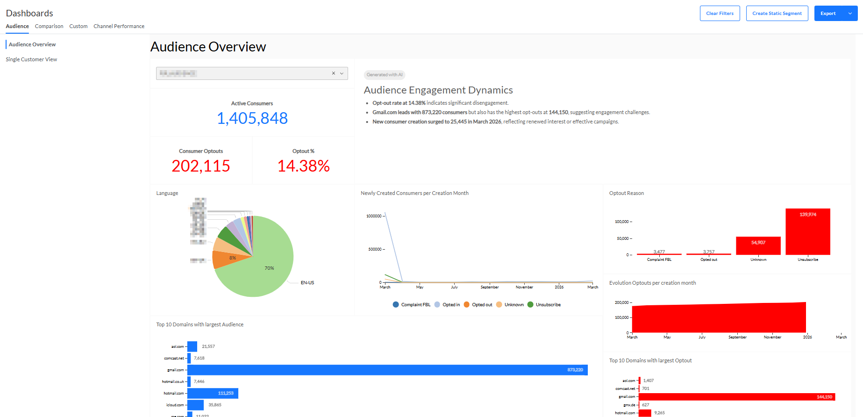Screen dimensions: 863x417
Task: Click the Audience Engagement Dynamics heading
Action: tap(438, 90)
